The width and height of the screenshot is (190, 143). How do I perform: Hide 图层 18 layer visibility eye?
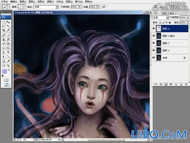pyautogui.click(x=154, y=29)
